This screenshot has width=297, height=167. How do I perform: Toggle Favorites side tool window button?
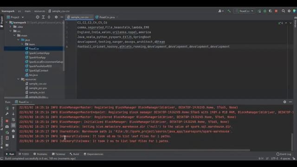(2, 142)
